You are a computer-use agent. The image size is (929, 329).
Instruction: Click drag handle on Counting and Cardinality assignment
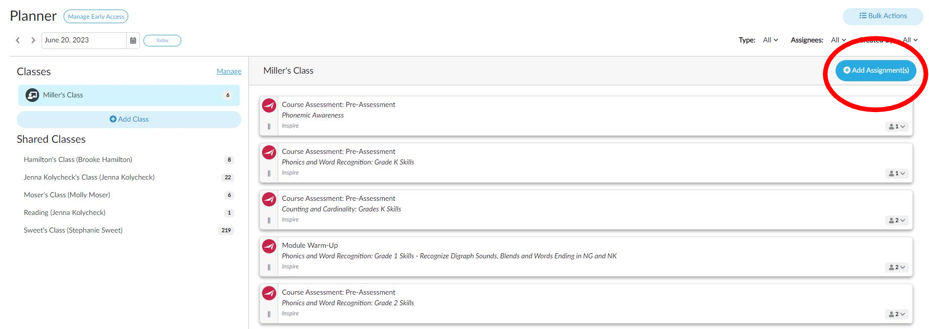pos(269,221)
